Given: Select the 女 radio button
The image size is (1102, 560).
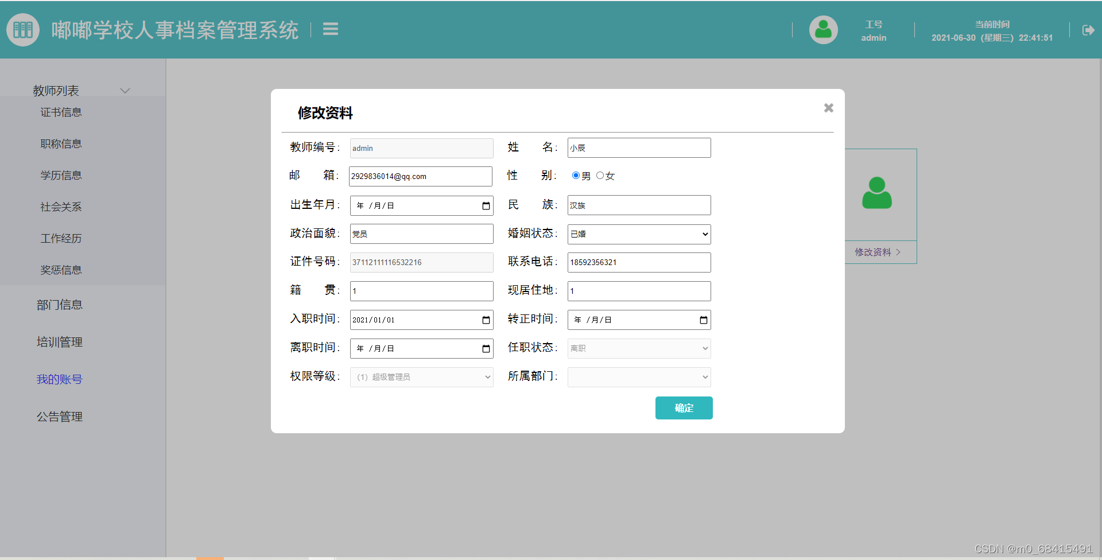Looking at the screenshot, I should point(600,176).
